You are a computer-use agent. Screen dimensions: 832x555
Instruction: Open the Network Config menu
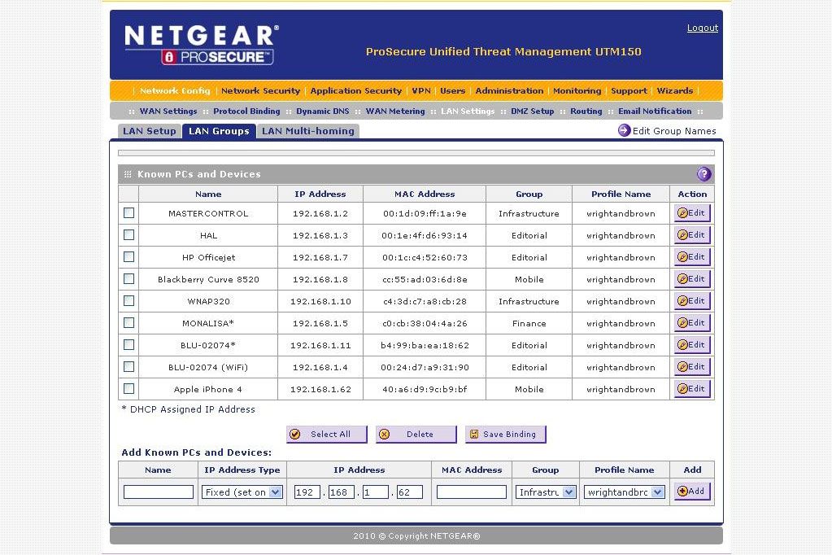pos(175,91)
